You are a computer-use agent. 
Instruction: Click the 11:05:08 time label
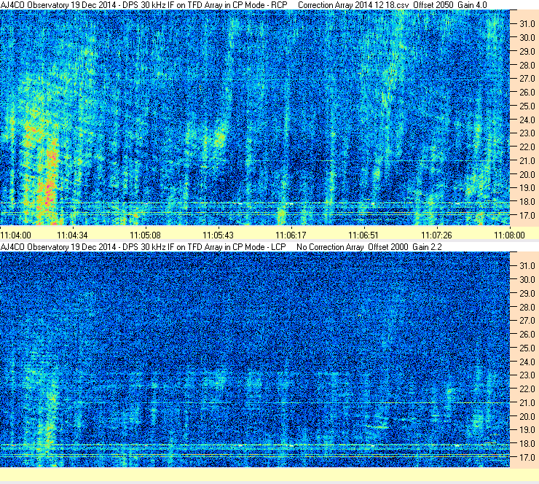(145, 235)
